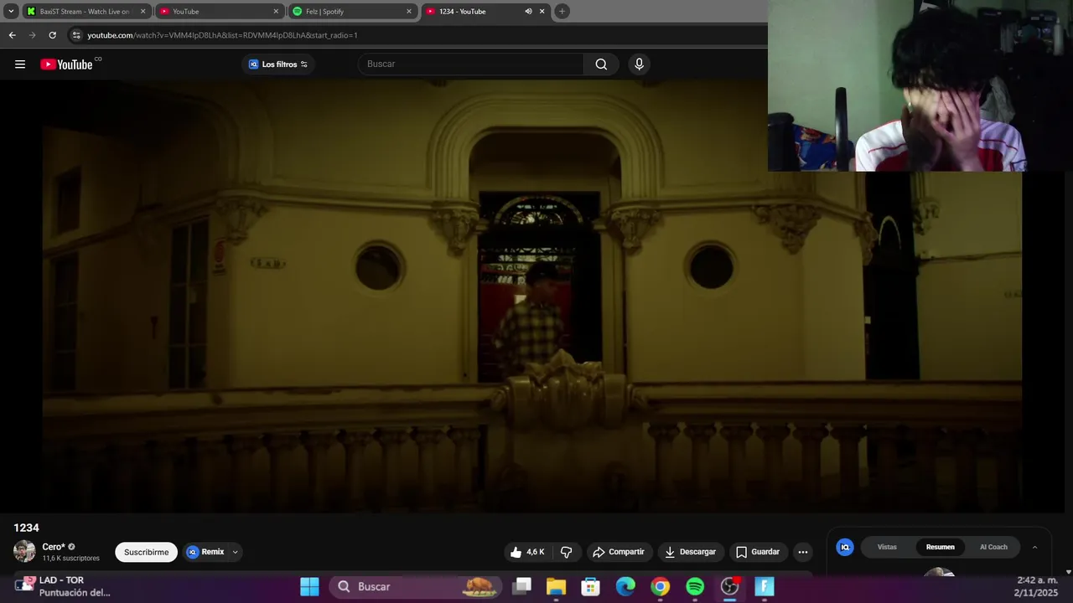Open clock and date 2:42 a. m.
Viewport: 1073px width, 603px height.
[1036, 586]
